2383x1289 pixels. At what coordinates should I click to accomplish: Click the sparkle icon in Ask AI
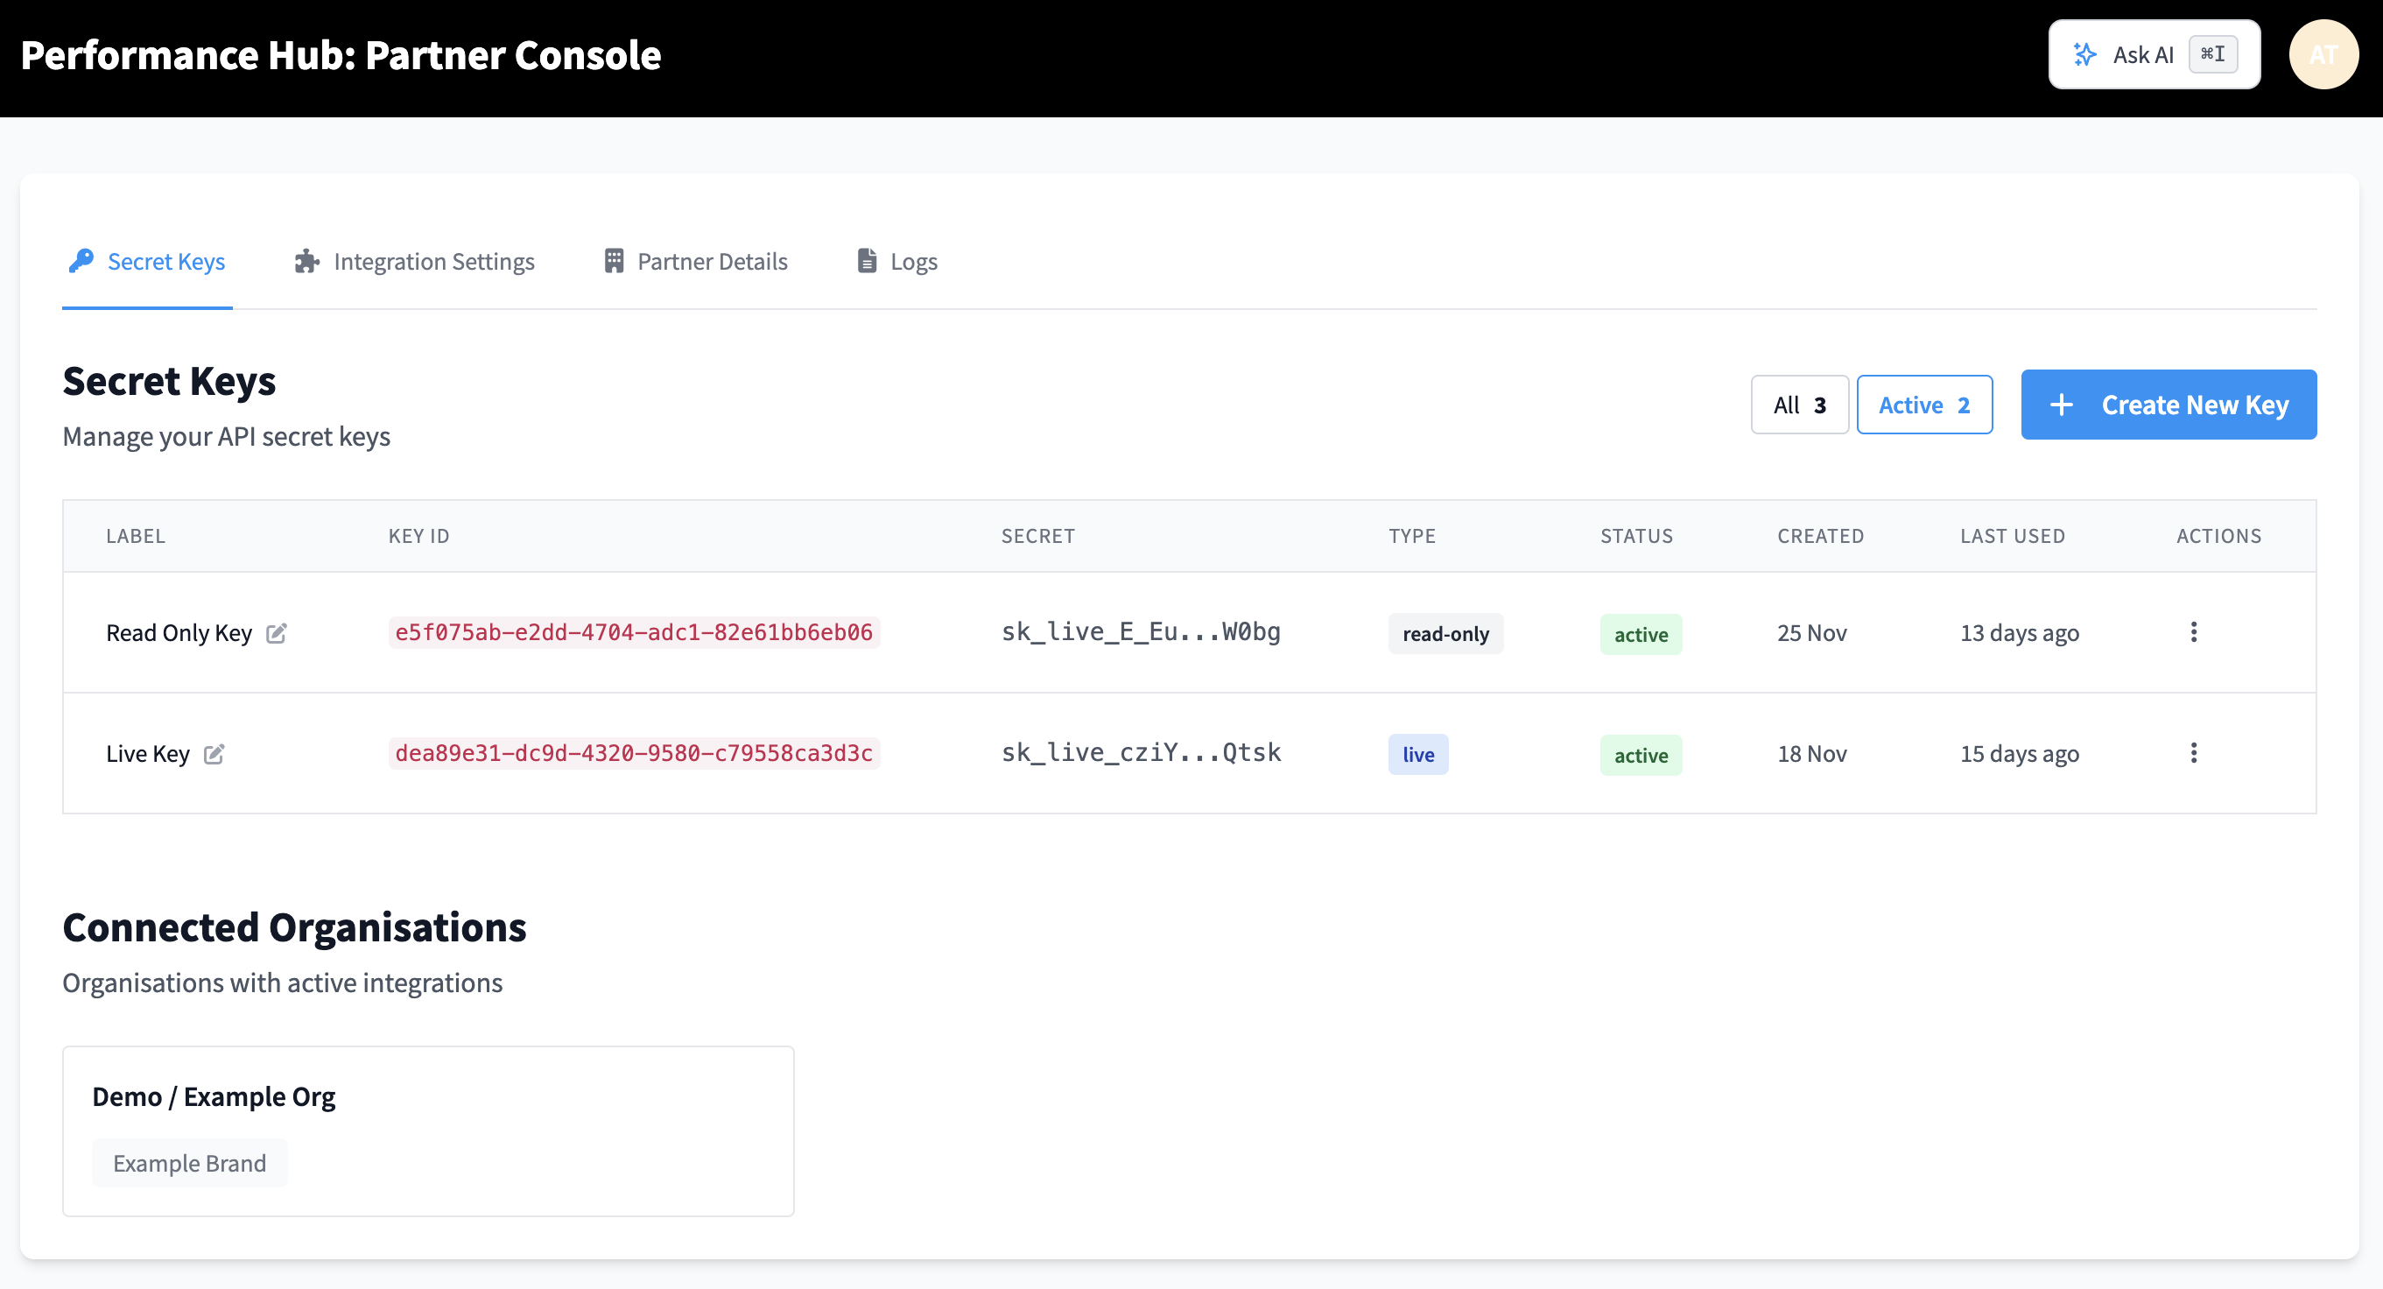pyautogui.click(x=2084, y=54)
